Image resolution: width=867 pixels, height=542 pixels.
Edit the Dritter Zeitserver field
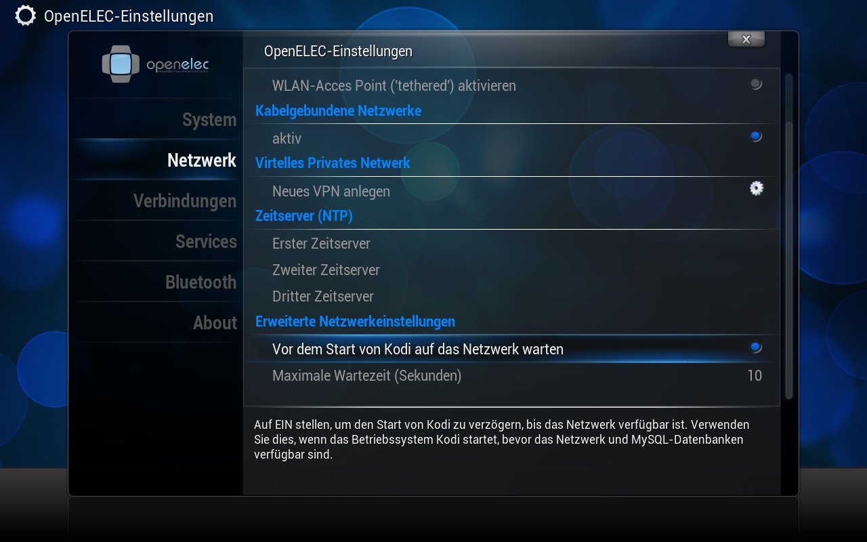point(511,296)
